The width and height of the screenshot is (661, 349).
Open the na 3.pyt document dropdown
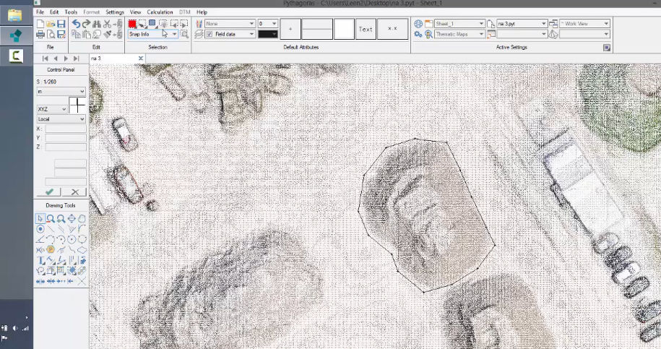[522, 24]
